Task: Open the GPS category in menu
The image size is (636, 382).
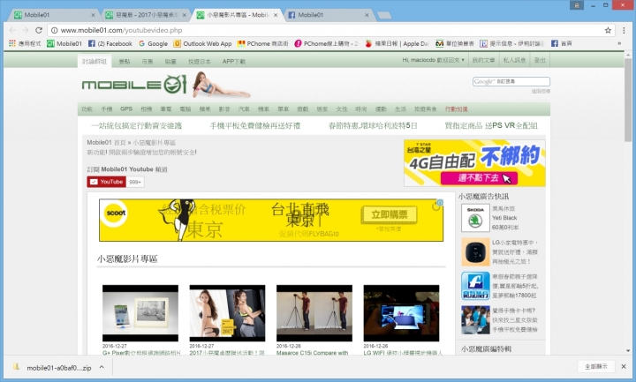Action: click(x=126, y=109)
